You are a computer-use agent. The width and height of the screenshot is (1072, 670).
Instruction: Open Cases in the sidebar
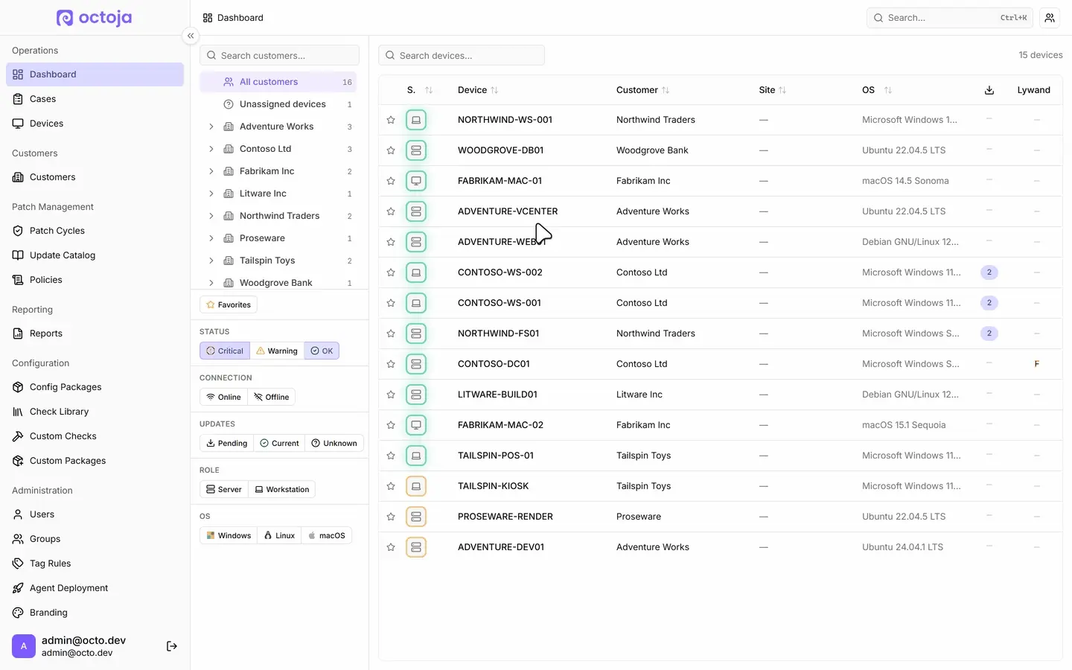95,99
